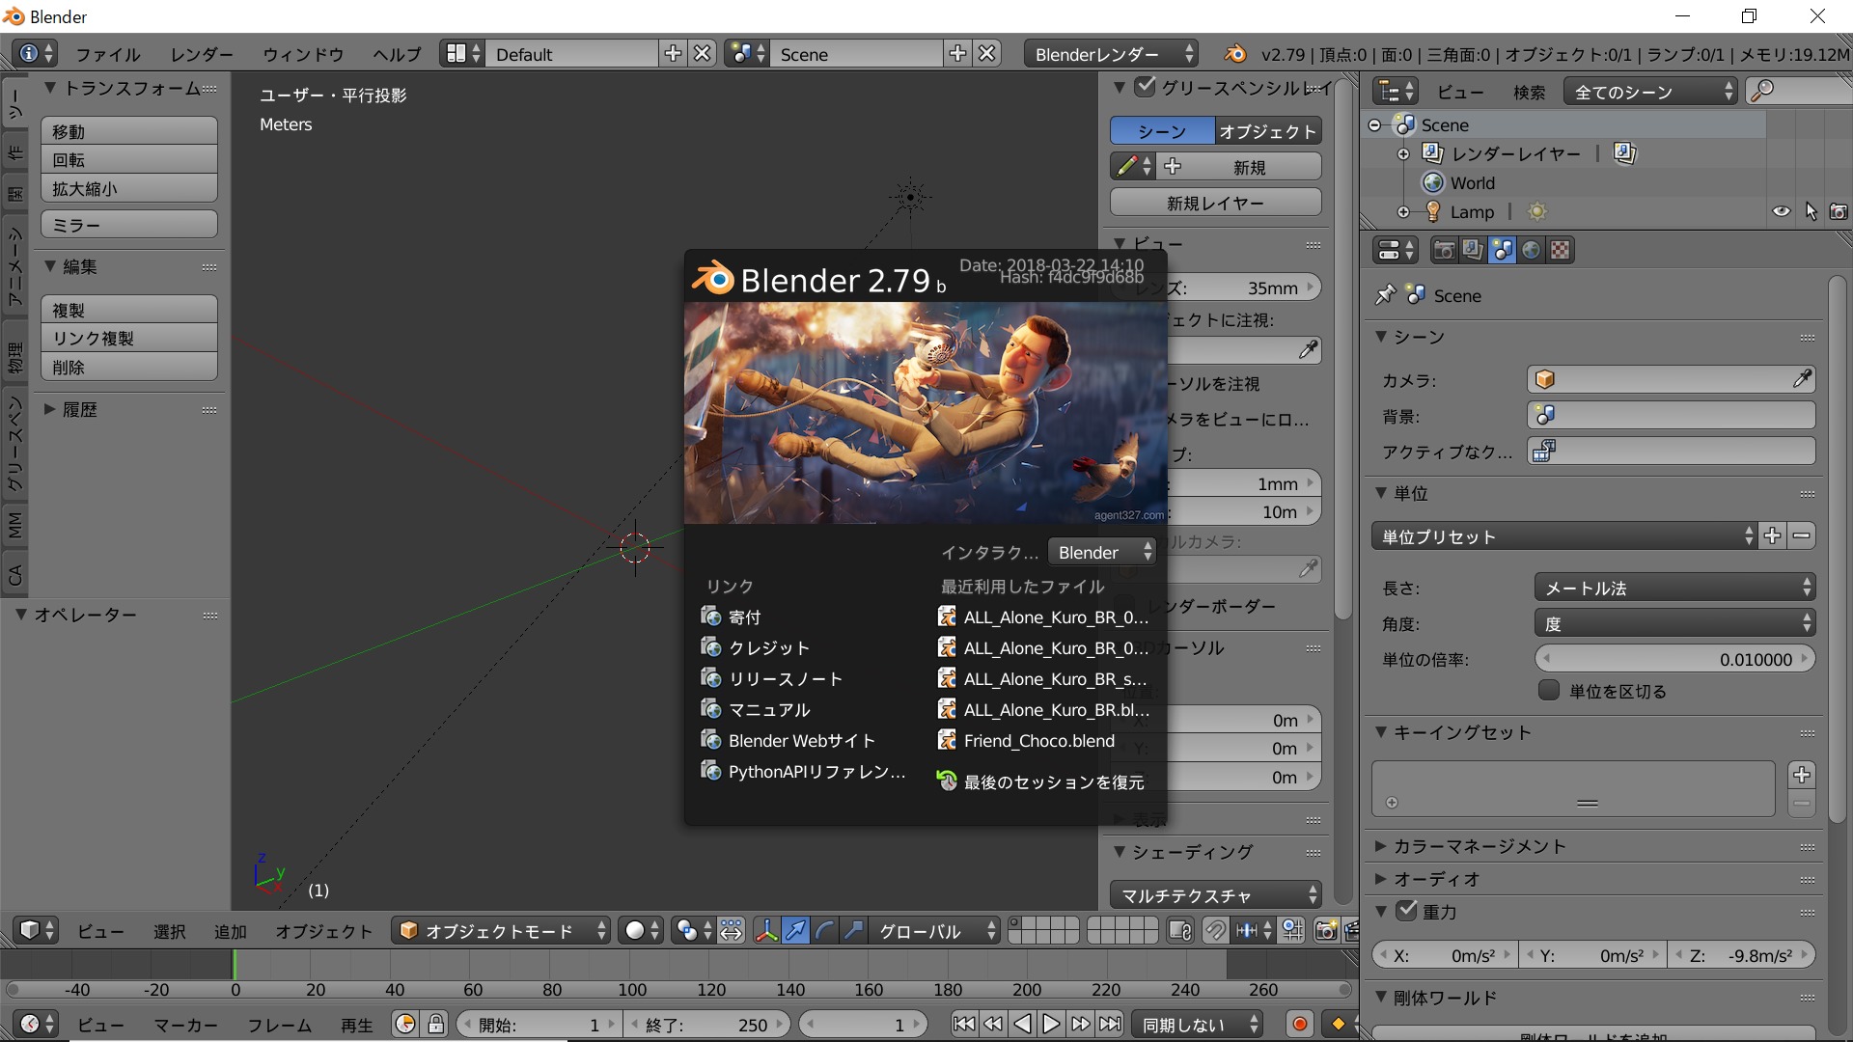
Task: Open the World properties tab icon
Action: point(1531,251)
